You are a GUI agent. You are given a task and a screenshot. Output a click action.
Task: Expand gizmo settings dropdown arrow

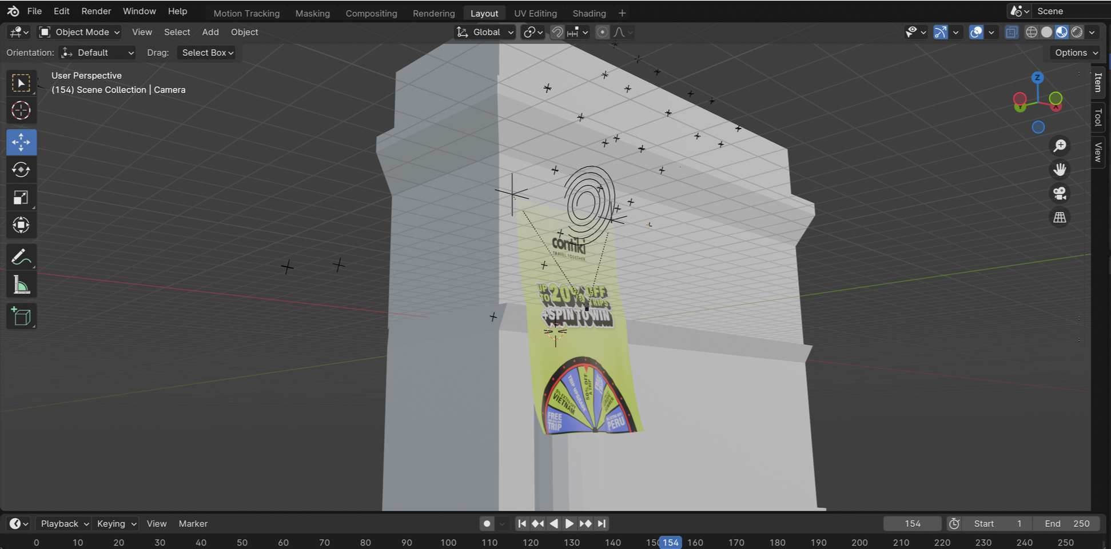(x=955, y=32)
